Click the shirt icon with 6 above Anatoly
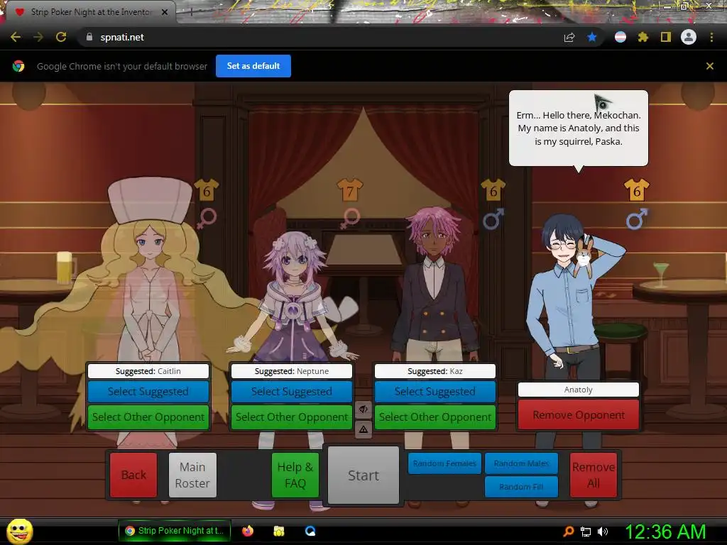Screen dimensions: 727x545 coord(637,190)
